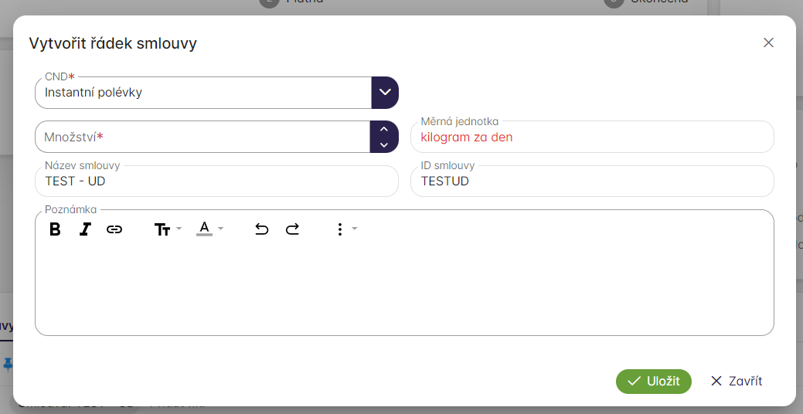Increase the Množství value
The image size is (803, 414).
click(384, 129)
